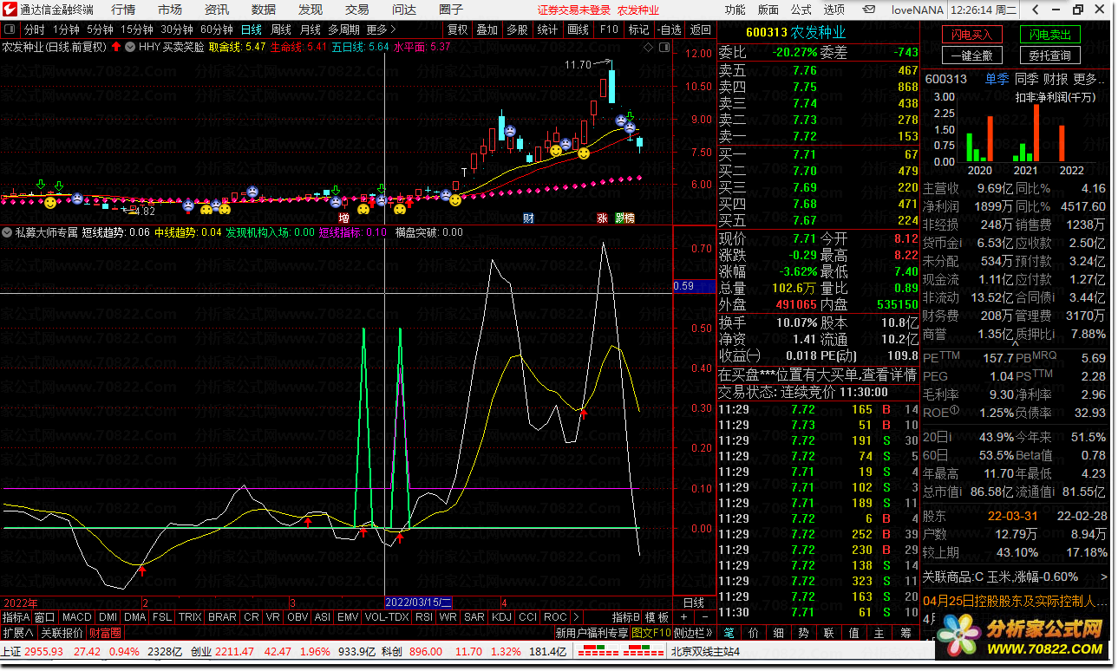Click the 多股 toolbar button
The width and height of the screenshot is (1118, 671).
[x=518, y=29]
